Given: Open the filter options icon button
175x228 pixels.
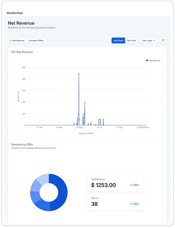Looking at the screenshot, I should coord(163,41).
